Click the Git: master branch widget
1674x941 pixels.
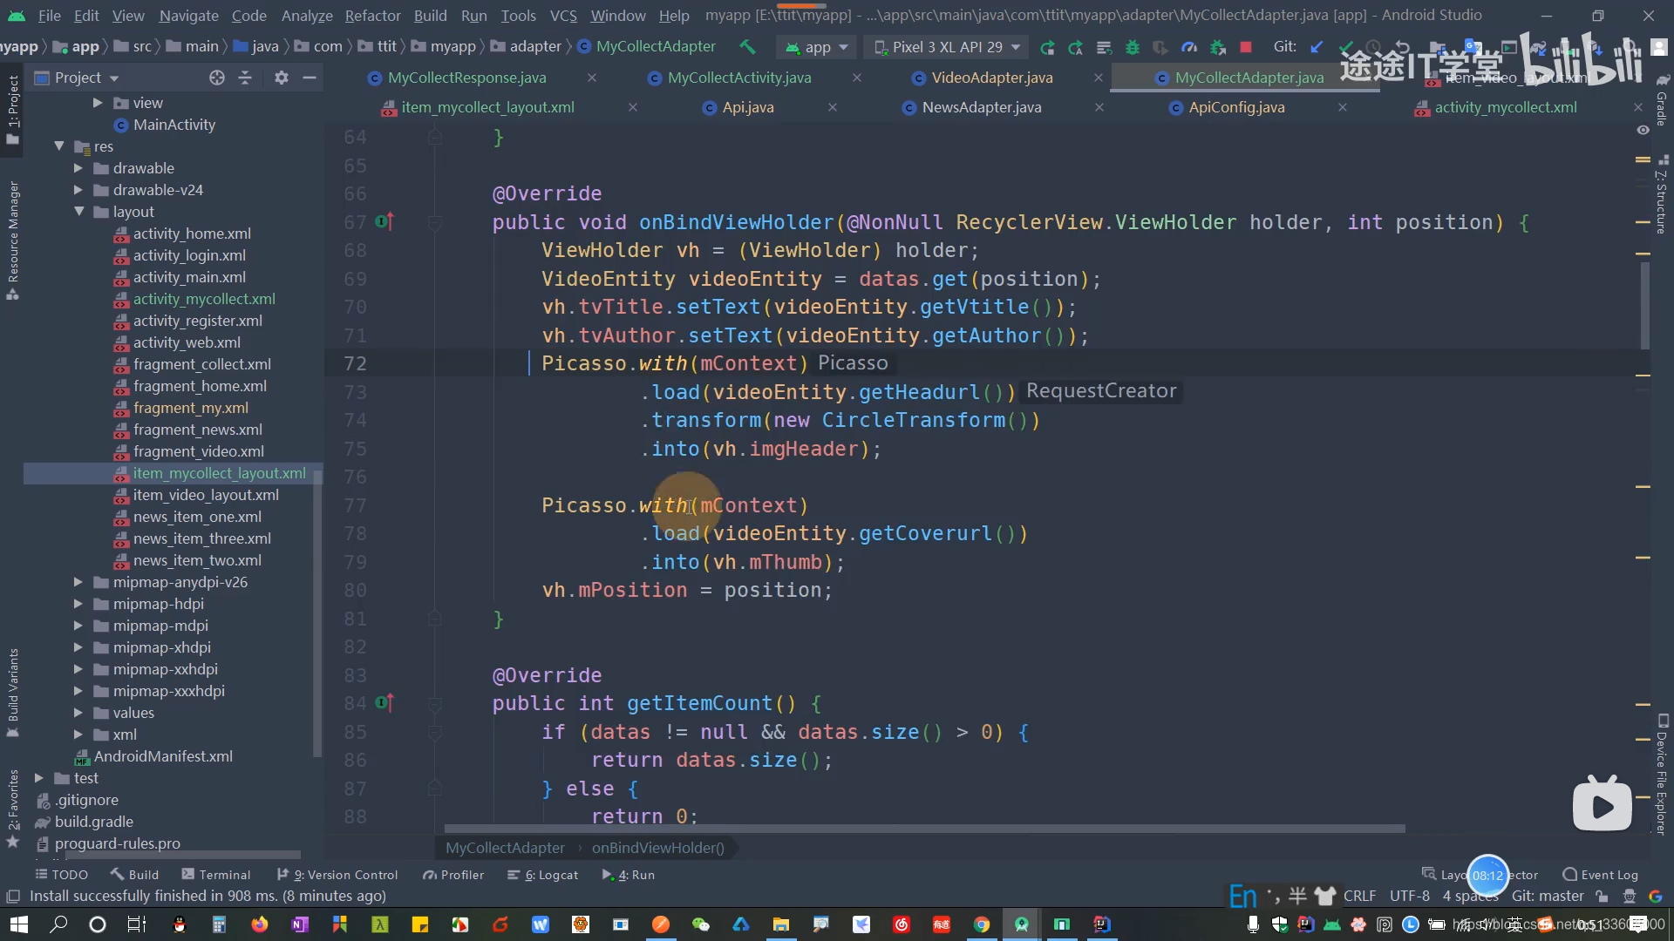click(x=1548, y=896)
